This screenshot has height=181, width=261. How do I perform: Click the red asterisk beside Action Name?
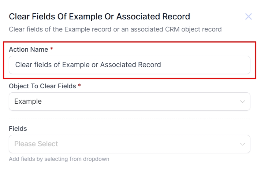click(x=52, y=49)
